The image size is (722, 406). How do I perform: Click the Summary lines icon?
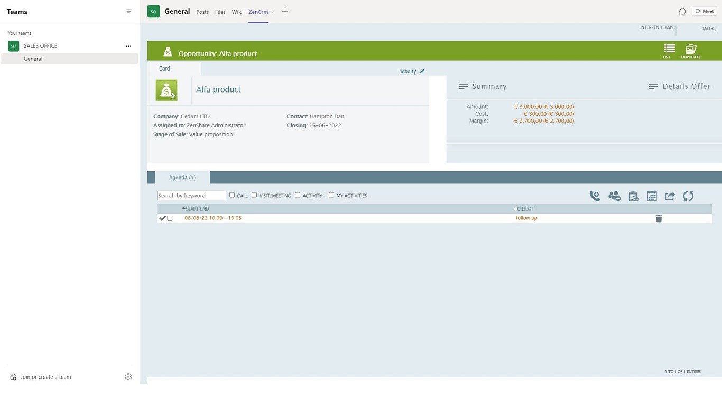click(x=463, y=86)
